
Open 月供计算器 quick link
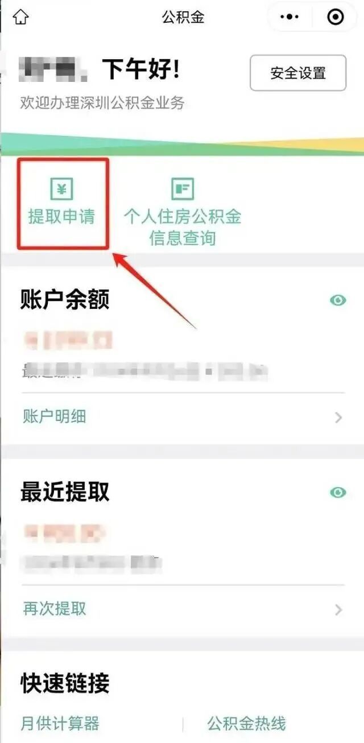pyautogui.click(x=60, y=724)
